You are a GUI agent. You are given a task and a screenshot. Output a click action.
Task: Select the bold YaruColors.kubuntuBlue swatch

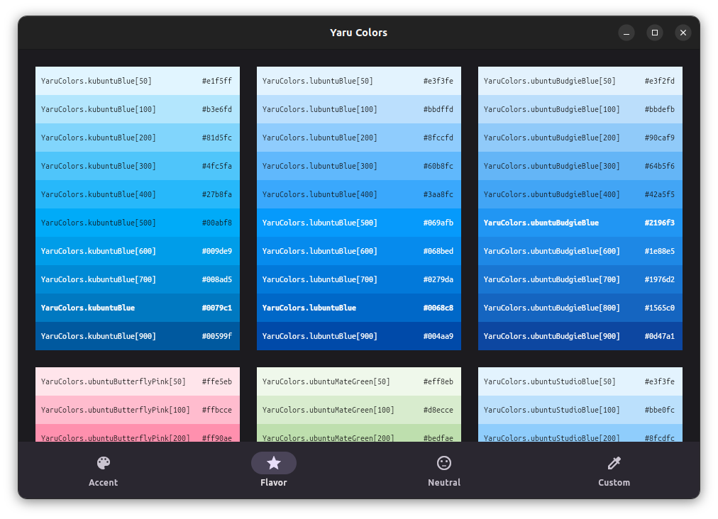138,308
